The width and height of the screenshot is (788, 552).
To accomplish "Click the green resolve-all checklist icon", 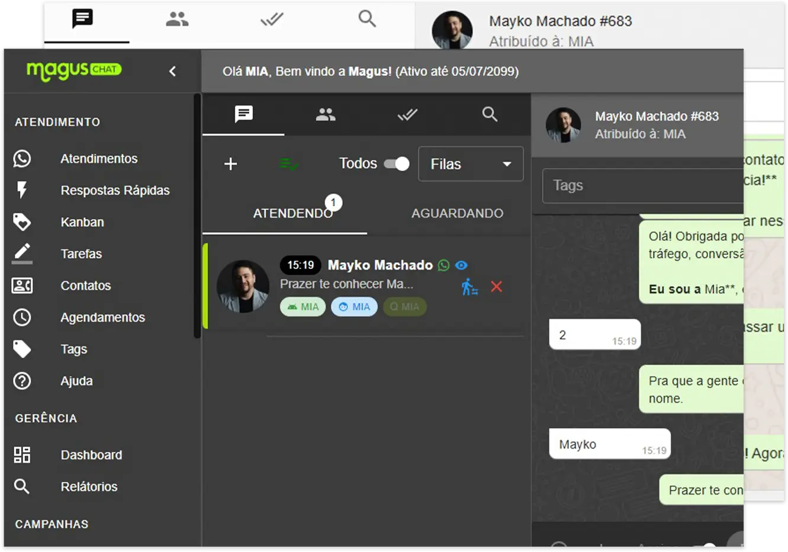I will tap(288, 164).
